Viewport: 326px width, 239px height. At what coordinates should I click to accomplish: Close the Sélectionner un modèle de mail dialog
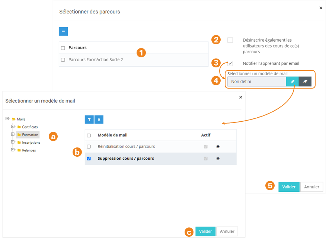pyautogui.click(x=240, y=97)
